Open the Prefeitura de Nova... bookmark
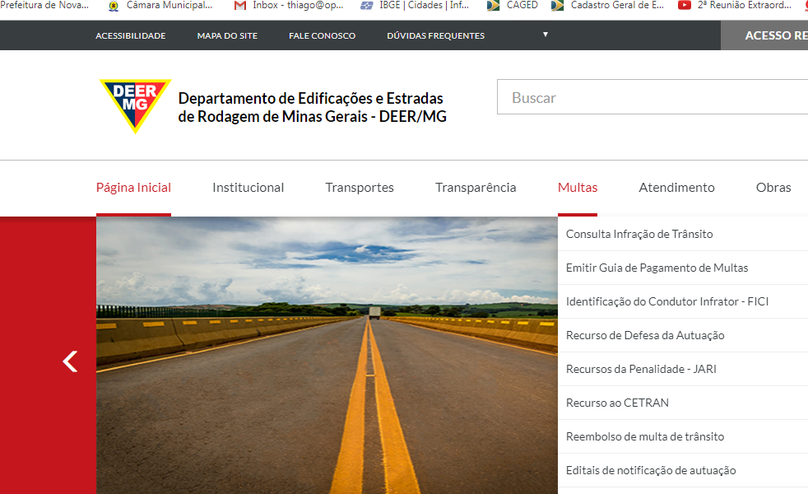This screenshot has height=494, width=808. point(44,6)
